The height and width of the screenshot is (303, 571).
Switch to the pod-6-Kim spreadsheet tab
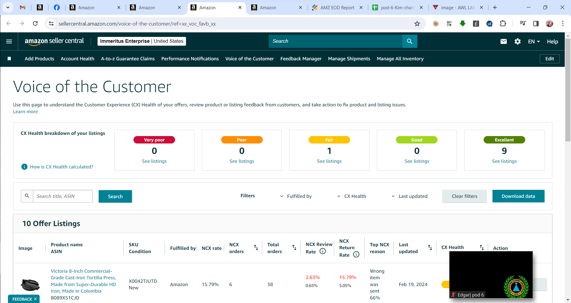[x=398, y=8]
